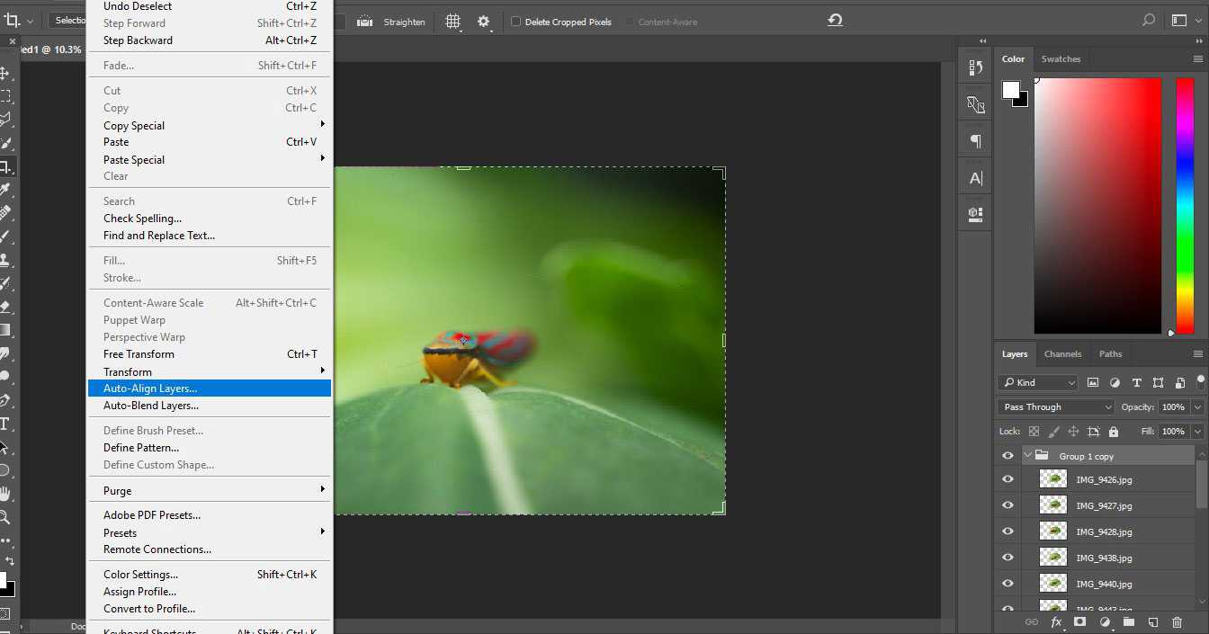The height and width of the screenshot is (634, 1209).
Task: Click the delete layer trash icon
Action: 1177,621
